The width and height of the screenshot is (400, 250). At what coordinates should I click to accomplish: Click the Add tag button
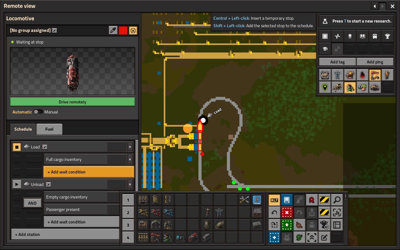(x=337, y=62)
